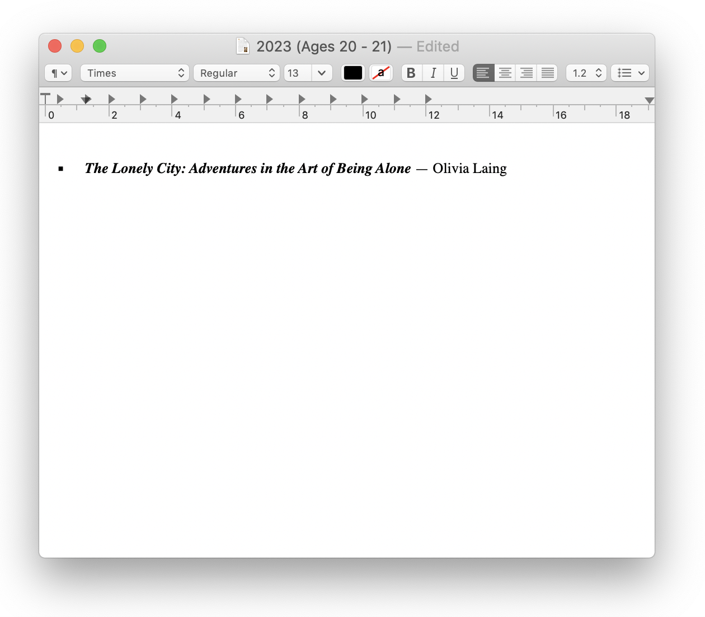The height and width of the screenshot is (617, 705).
Task: Click the window title 2023 (Ages 20 - 21)
Action: 324,46
